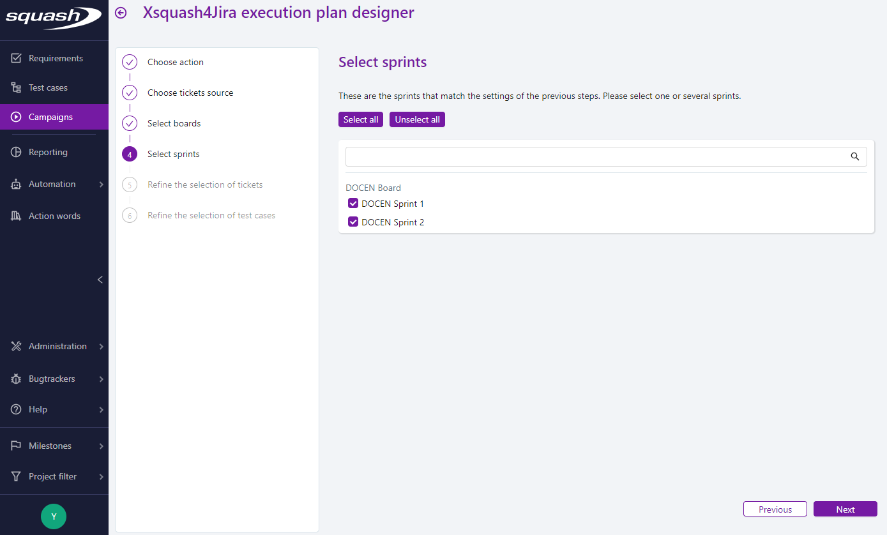Viewport: 887px width, 535px height.
Task: Open the Test cases tree icon
Action: [17, 87]
